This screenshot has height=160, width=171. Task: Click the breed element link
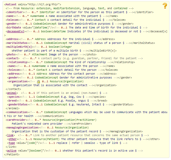coord(14,101)
